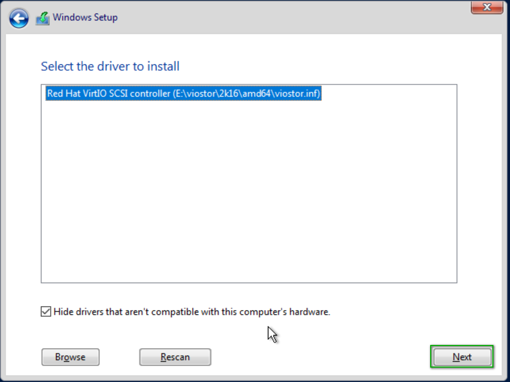Click the Windows Setup title icon
The width and height of the screenshot is (510, 382).
(x=42, y=18)
